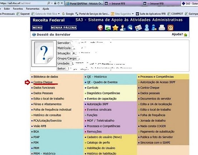Open PCA/Lotação/Exercício link
Image resolution: width=198 pixels, height=155 pixels.
click(48, 121)
